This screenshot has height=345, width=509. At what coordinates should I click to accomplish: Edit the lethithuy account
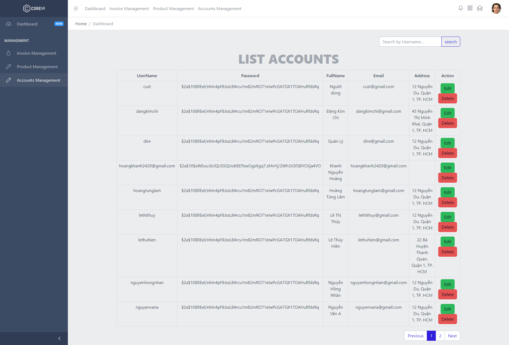[x=447, y=217]
